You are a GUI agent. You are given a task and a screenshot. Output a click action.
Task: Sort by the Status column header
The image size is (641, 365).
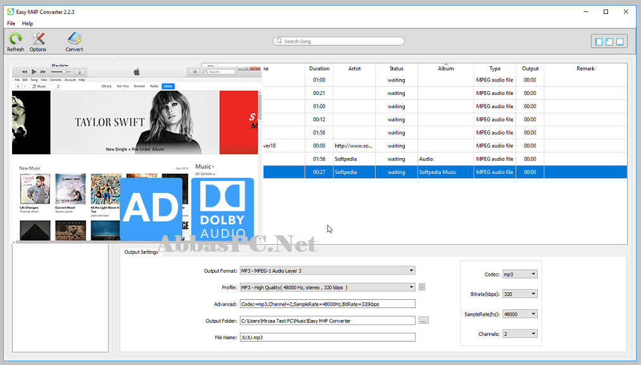point(397,68)
